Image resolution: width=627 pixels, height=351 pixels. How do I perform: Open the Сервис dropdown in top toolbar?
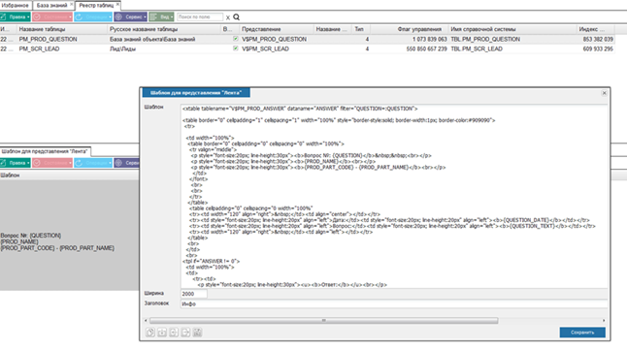[130, 17]
